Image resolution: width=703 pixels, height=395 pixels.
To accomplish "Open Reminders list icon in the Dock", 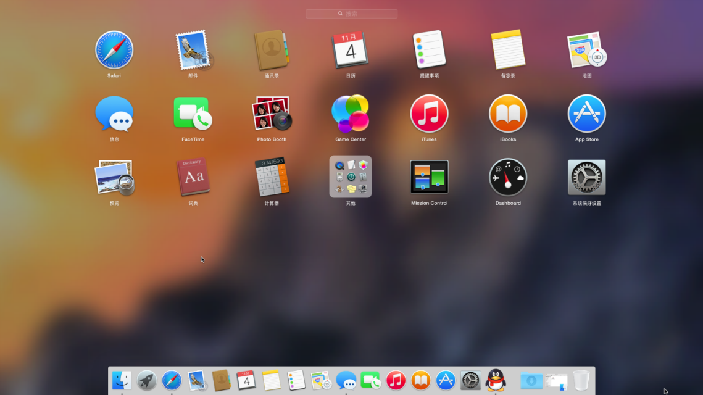I will tap(296, 381).
